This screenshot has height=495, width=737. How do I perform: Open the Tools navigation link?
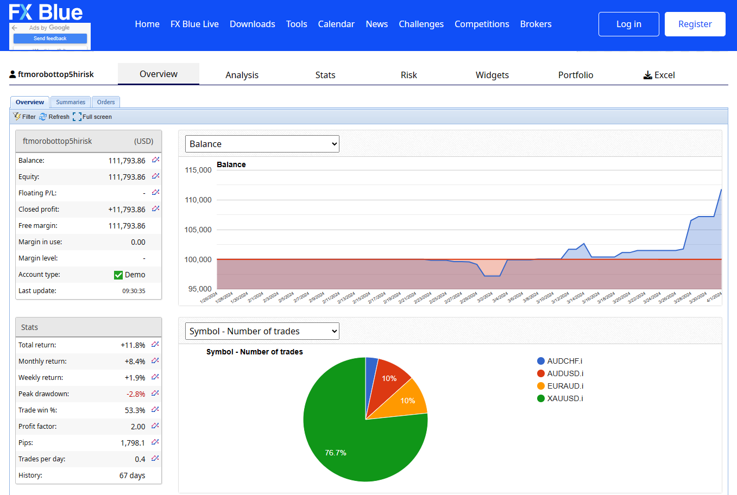click(x=297, y=24)
